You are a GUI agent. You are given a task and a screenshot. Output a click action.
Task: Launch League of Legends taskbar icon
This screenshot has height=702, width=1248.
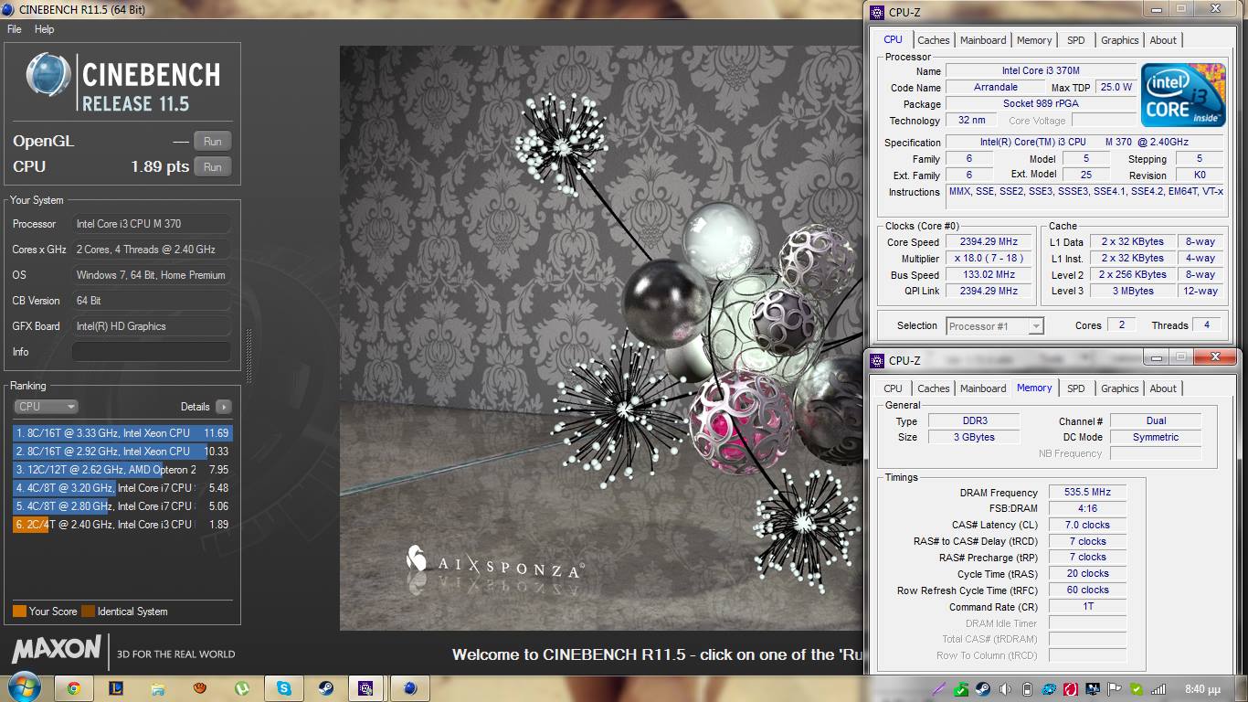116,688
